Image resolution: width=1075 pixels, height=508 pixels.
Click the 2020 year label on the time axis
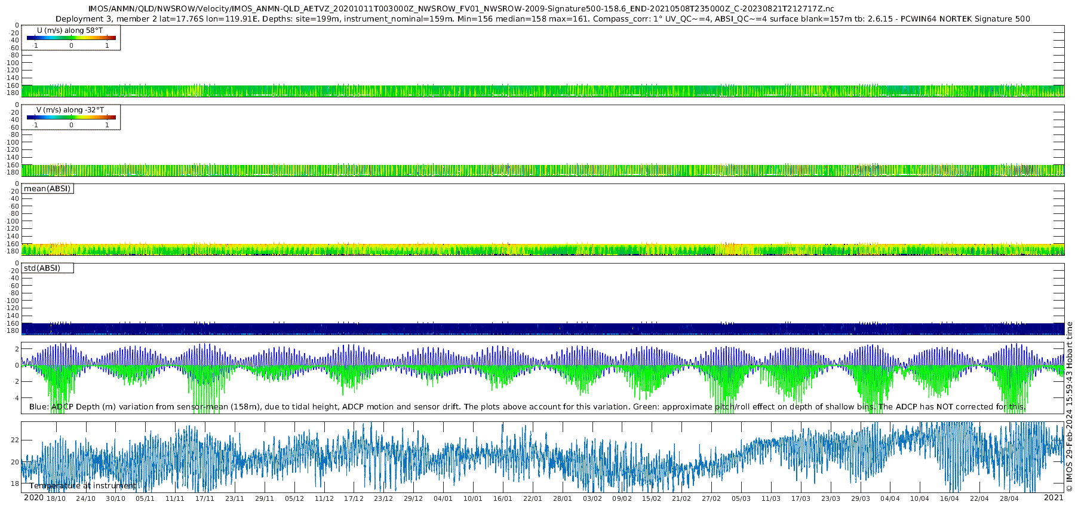[x=33, y=498]
